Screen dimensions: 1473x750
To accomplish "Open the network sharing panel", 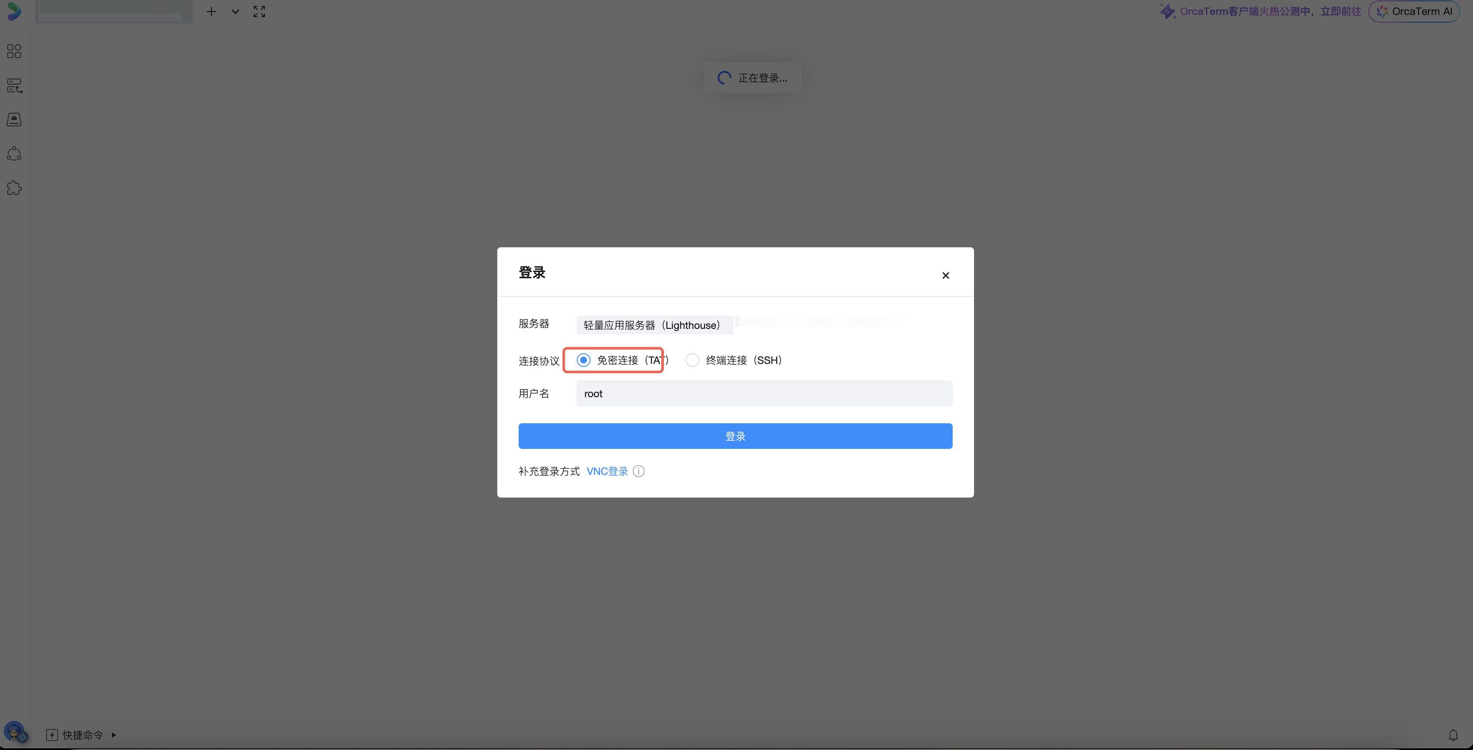I will coord(14,153).
